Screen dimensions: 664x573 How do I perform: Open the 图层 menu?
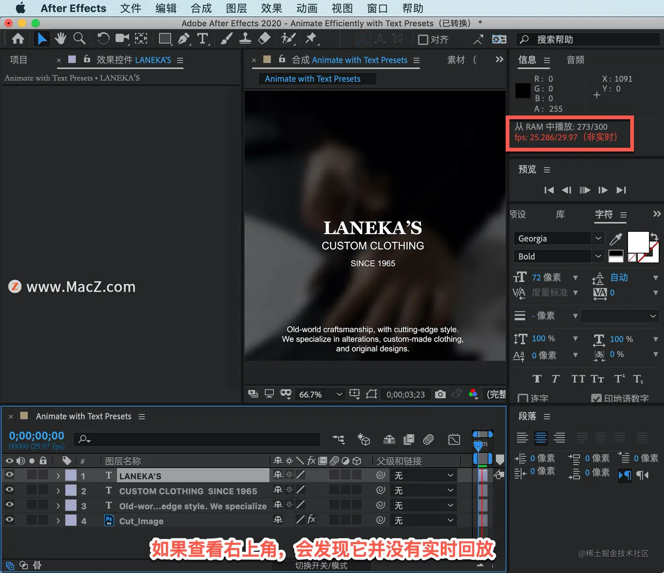click(x=236, y=8)
